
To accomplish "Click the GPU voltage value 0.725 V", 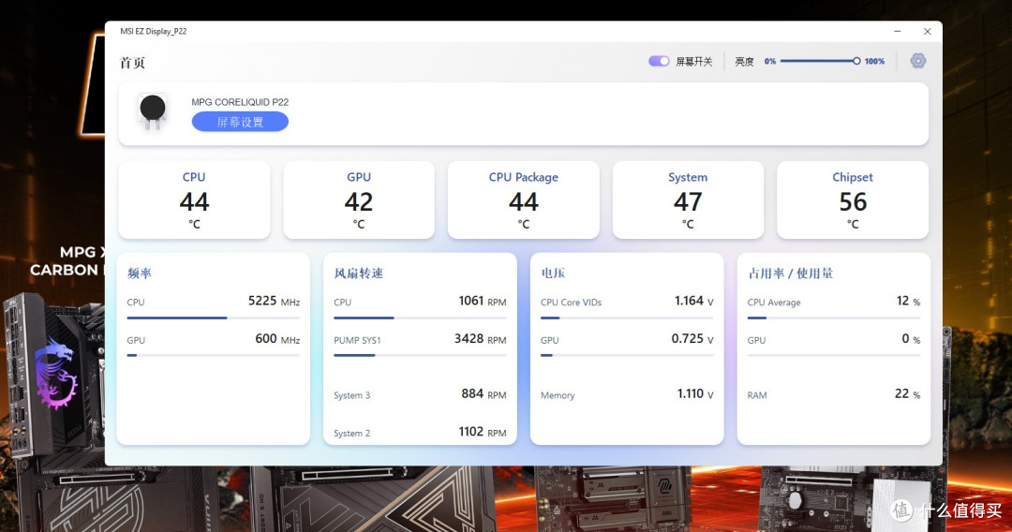I will point(692,339).
